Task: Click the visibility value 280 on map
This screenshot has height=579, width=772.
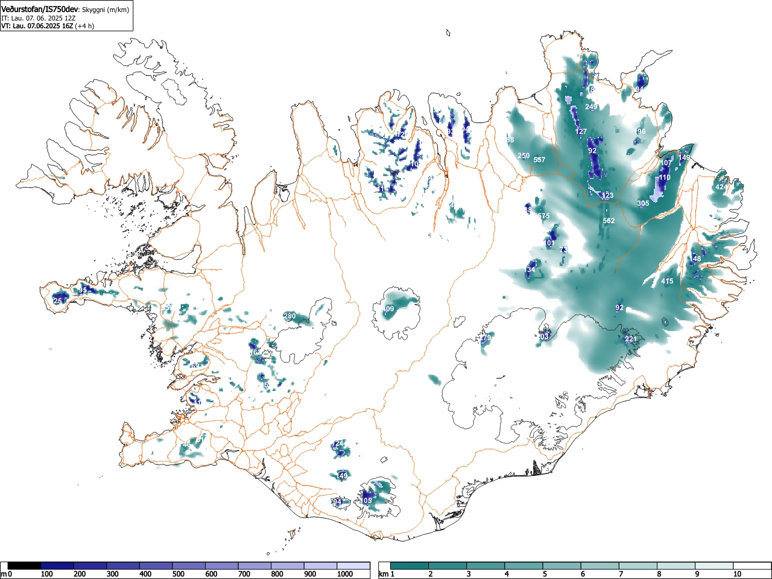Action: pyautogui.click(x=289, y=316)
